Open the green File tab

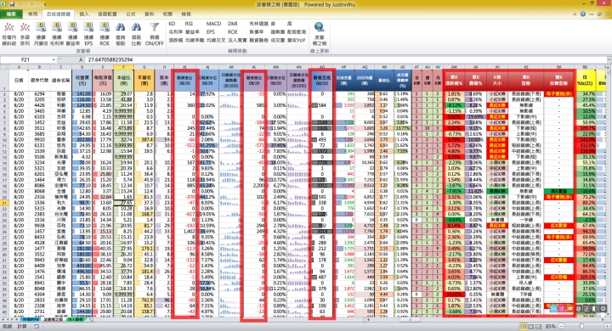tap(11, 14)
